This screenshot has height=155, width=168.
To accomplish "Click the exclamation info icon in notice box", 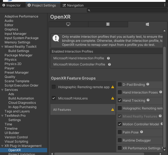I will tap(56, 38).
